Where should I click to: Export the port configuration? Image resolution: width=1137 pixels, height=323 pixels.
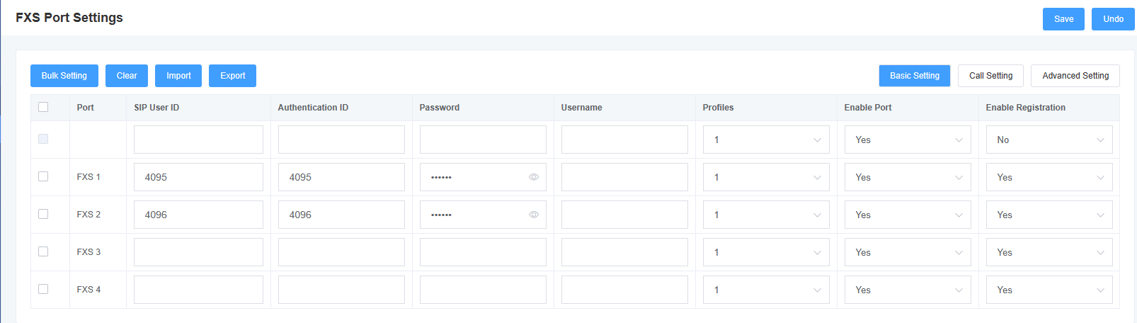click(x=232, y=76)
